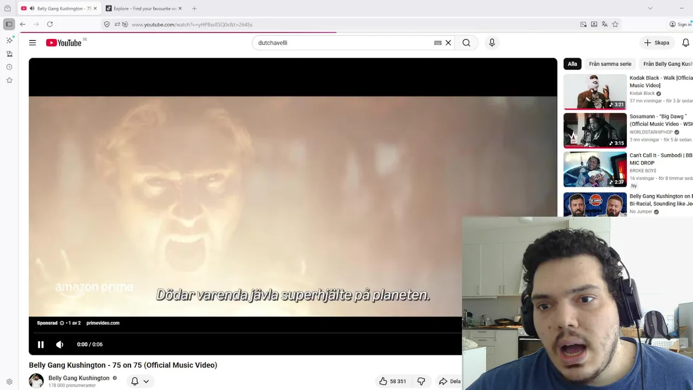Screen dimensions: 693x390
Task: Open AI sparkle sidebar icon
Action: pyautogui.click(x=9, y=41)
